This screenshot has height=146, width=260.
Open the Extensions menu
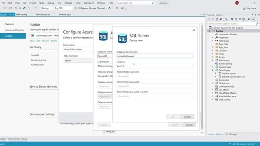tap(89, 3)
